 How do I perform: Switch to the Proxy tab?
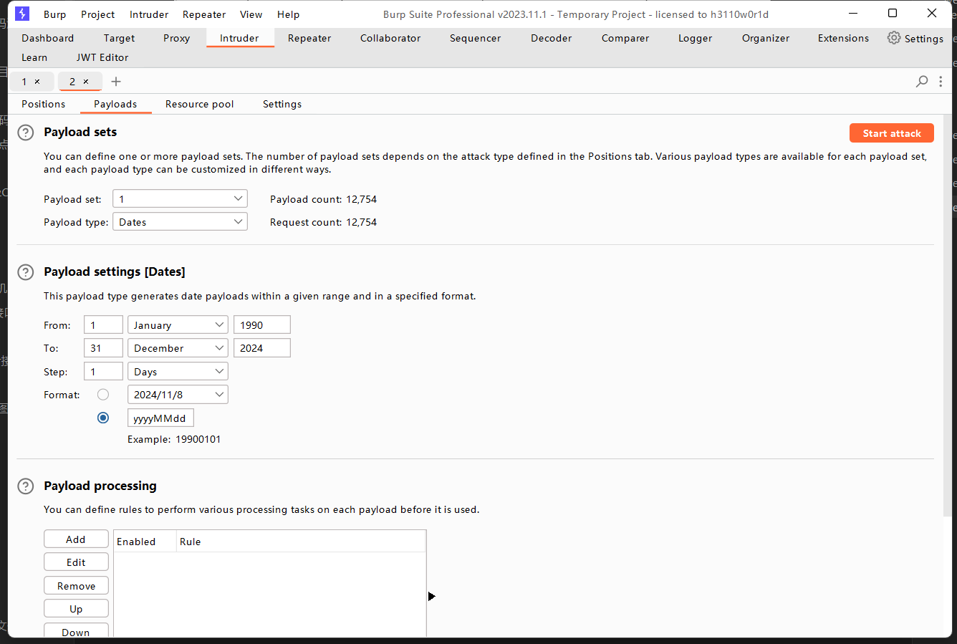(x=176, y=38)
